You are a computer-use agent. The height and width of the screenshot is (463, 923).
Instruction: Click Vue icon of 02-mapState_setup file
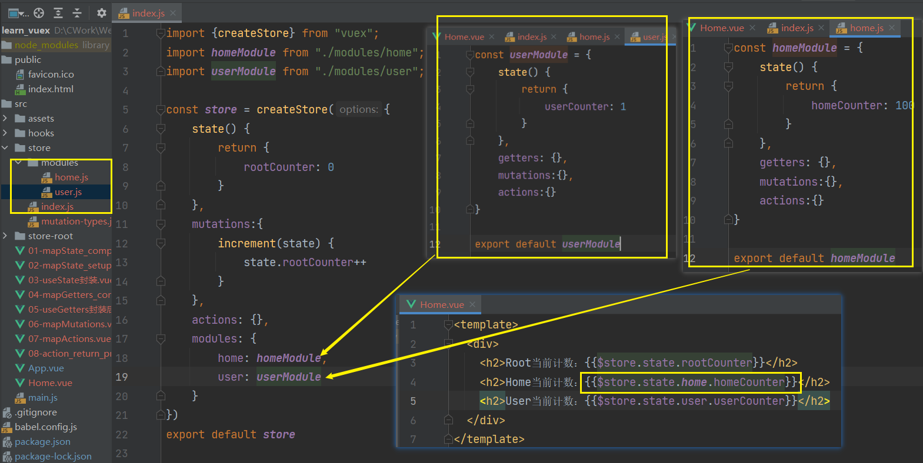tap(20, 266)
